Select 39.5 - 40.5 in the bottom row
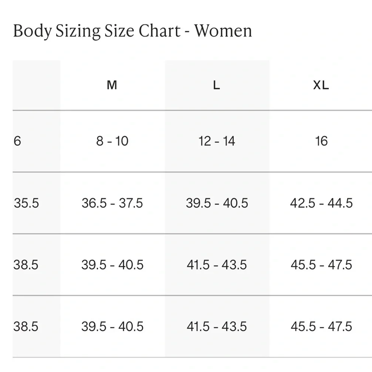 pyautogui.click(x=112, y=327)
